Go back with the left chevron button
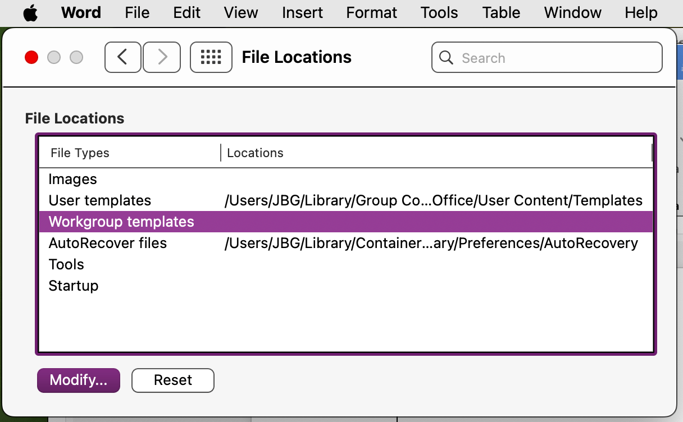 [122, 57]
